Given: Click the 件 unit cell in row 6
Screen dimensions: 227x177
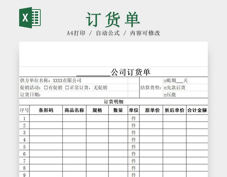Looking at the screenshot, I should click(x=134, y=154).
